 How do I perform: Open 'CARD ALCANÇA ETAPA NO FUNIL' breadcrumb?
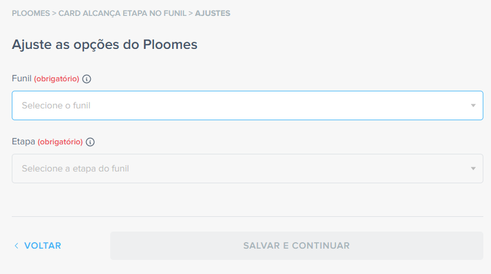[122, 13]
